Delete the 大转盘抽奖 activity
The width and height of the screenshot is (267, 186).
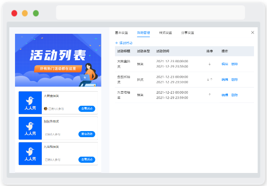[x=235, y=64]
